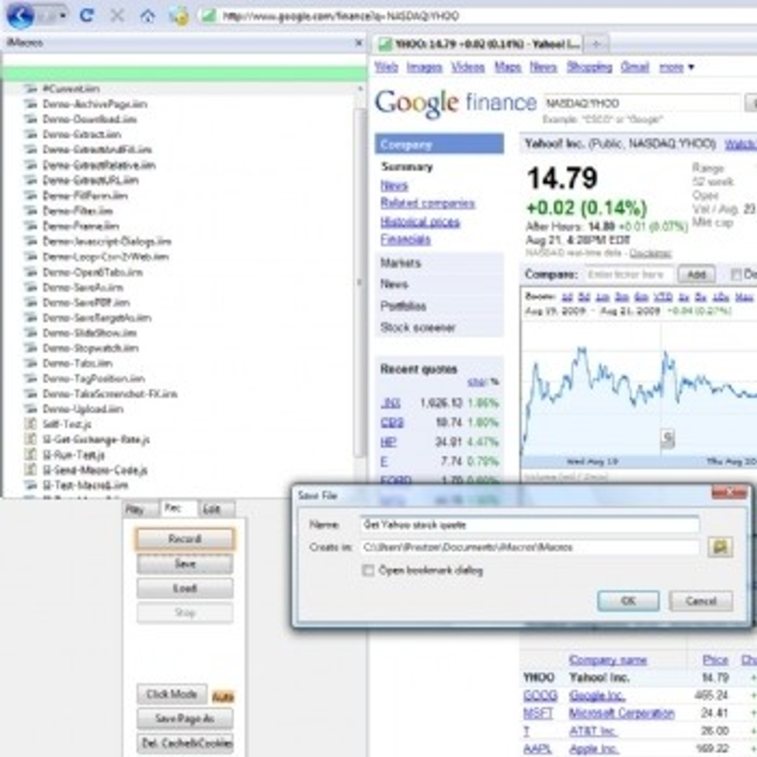Image resolution: width=757 pixels, height=757 pixels.
Task: Click the Demo-ExtractURL.iim file icon
Action: 31,180
